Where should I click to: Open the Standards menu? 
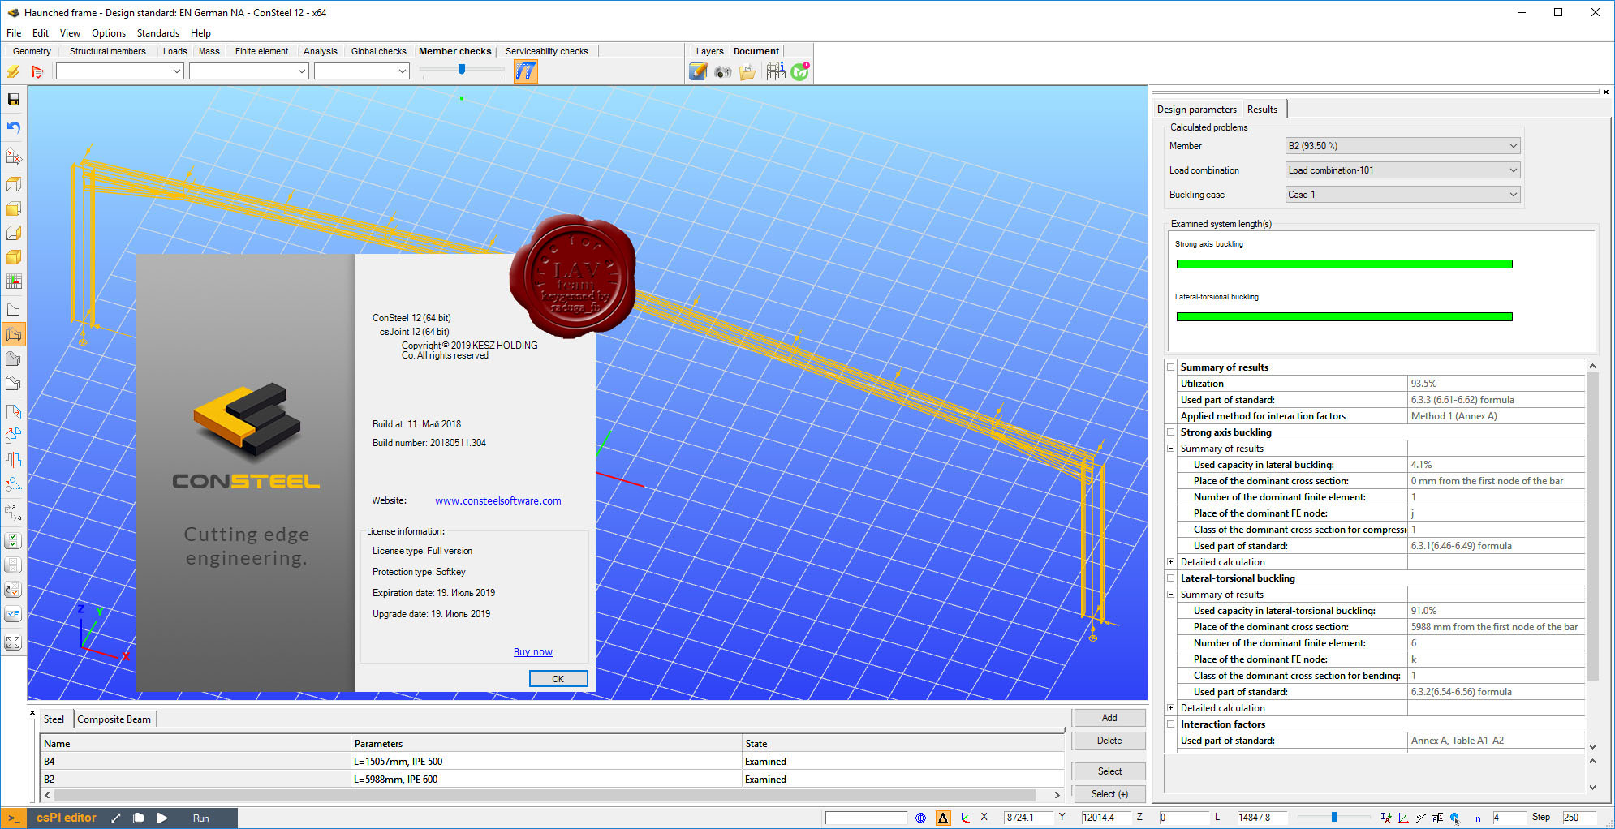click(157, 33)
